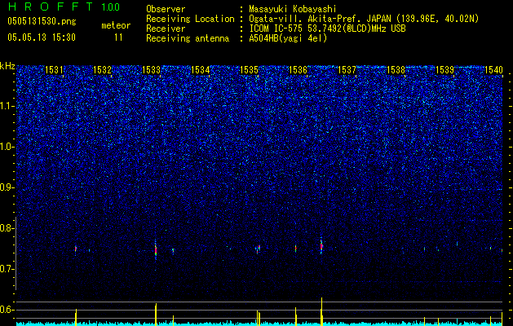Click the 1534 time marker

pyautogui.click(x=201, y=69)
